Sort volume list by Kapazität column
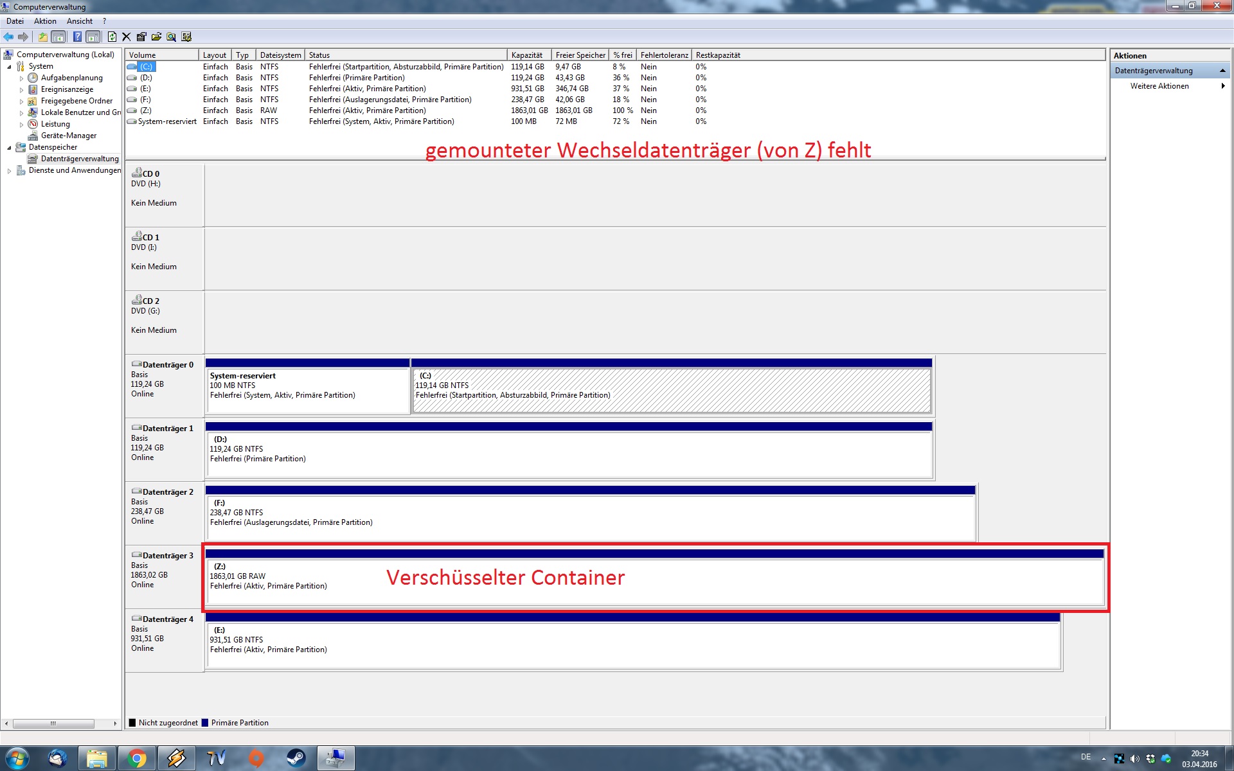Screen dimensions: 1234x771 [x=527, y=55]
